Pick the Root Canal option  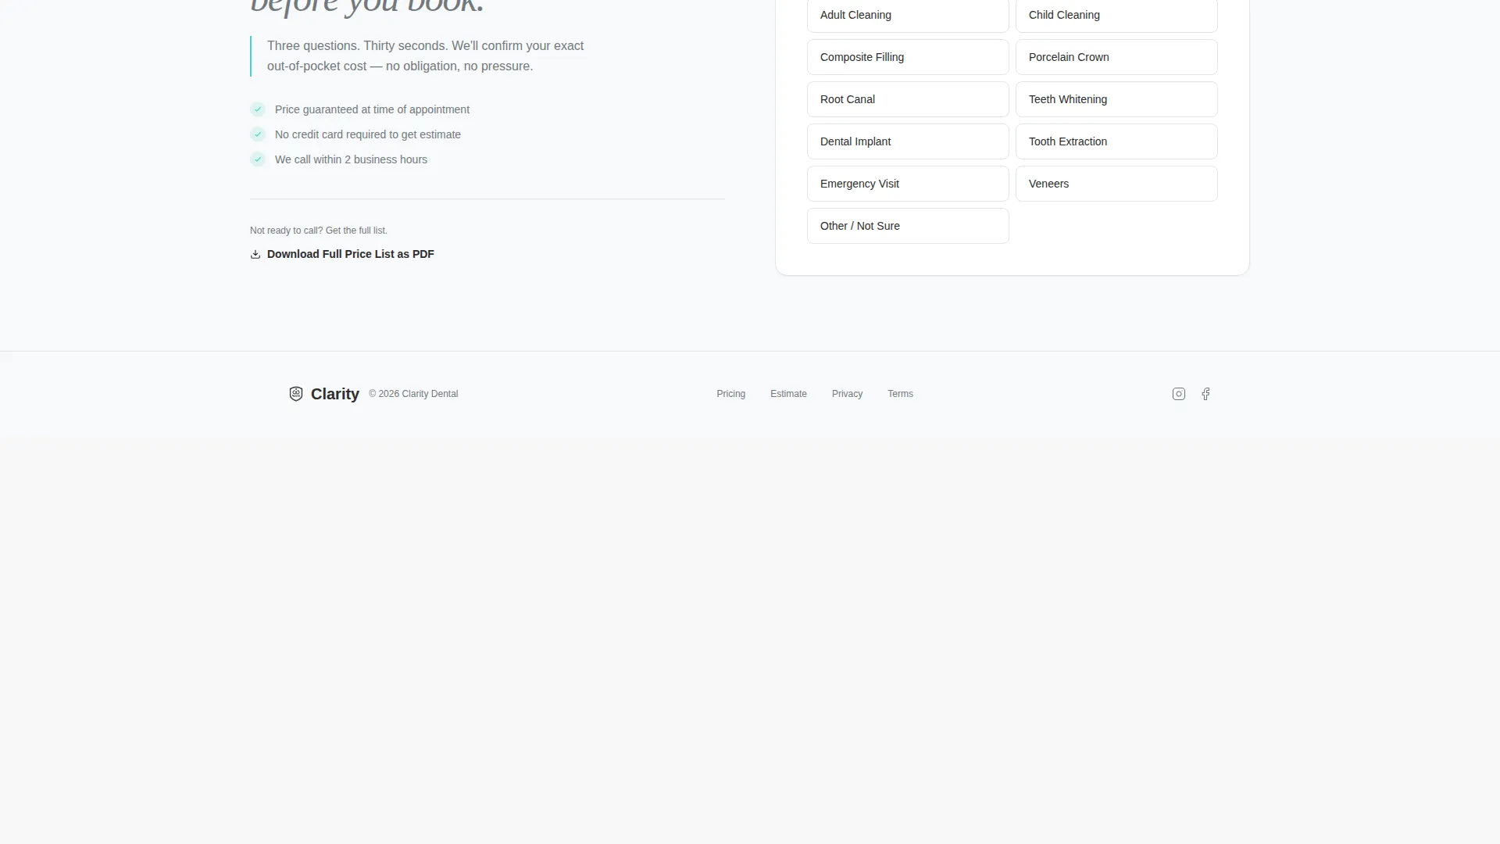click(908, 99)
